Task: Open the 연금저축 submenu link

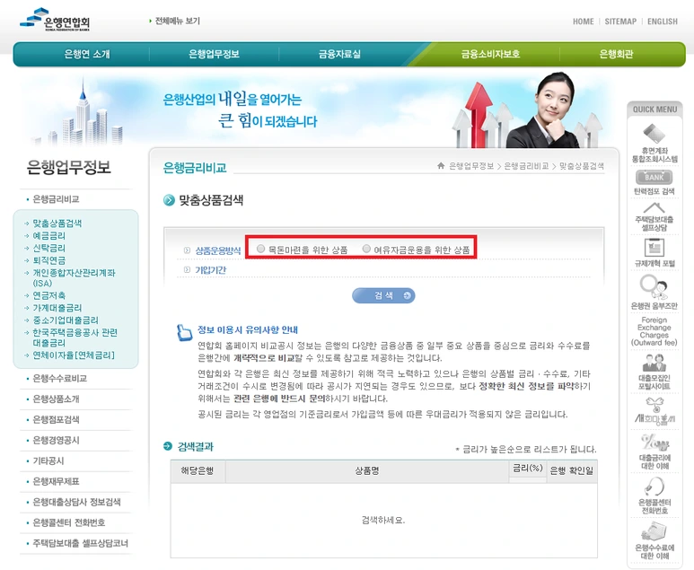Action: pos(49,295)
